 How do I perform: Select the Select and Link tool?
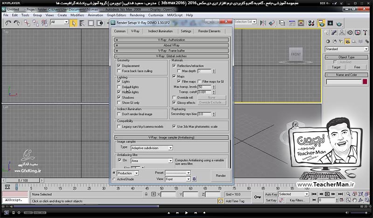pos(27,23)
